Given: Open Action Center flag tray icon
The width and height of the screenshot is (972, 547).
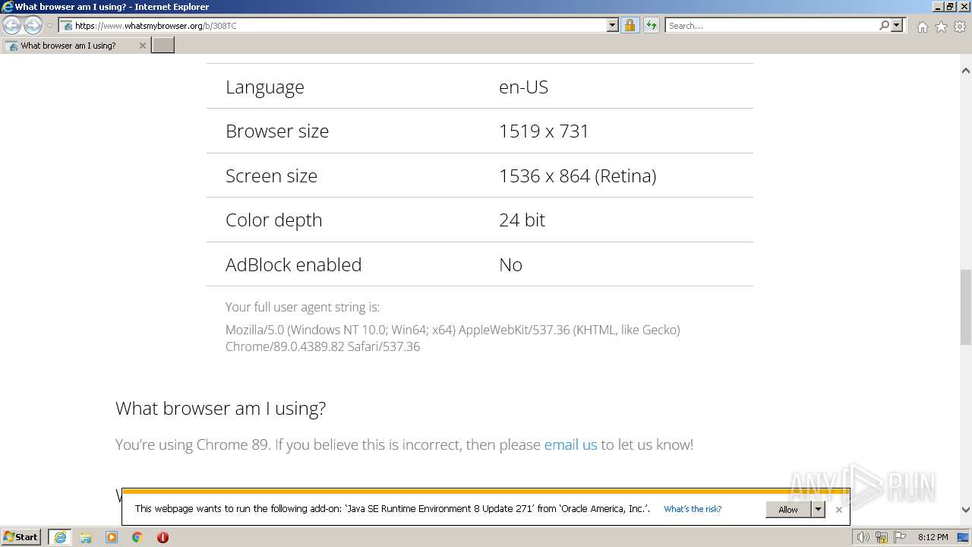Looking at the screenshot, I should pos(900,537).
